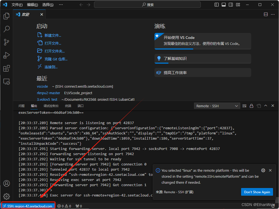Open notification settings gear

click(x=263, y=170)
